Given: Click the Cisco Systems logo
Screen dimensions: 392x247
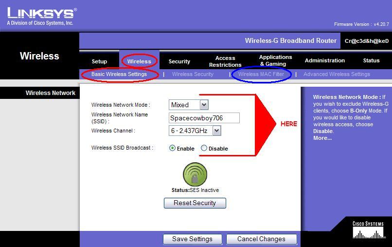Looking at the screenshot, I should tap(368, 229).
